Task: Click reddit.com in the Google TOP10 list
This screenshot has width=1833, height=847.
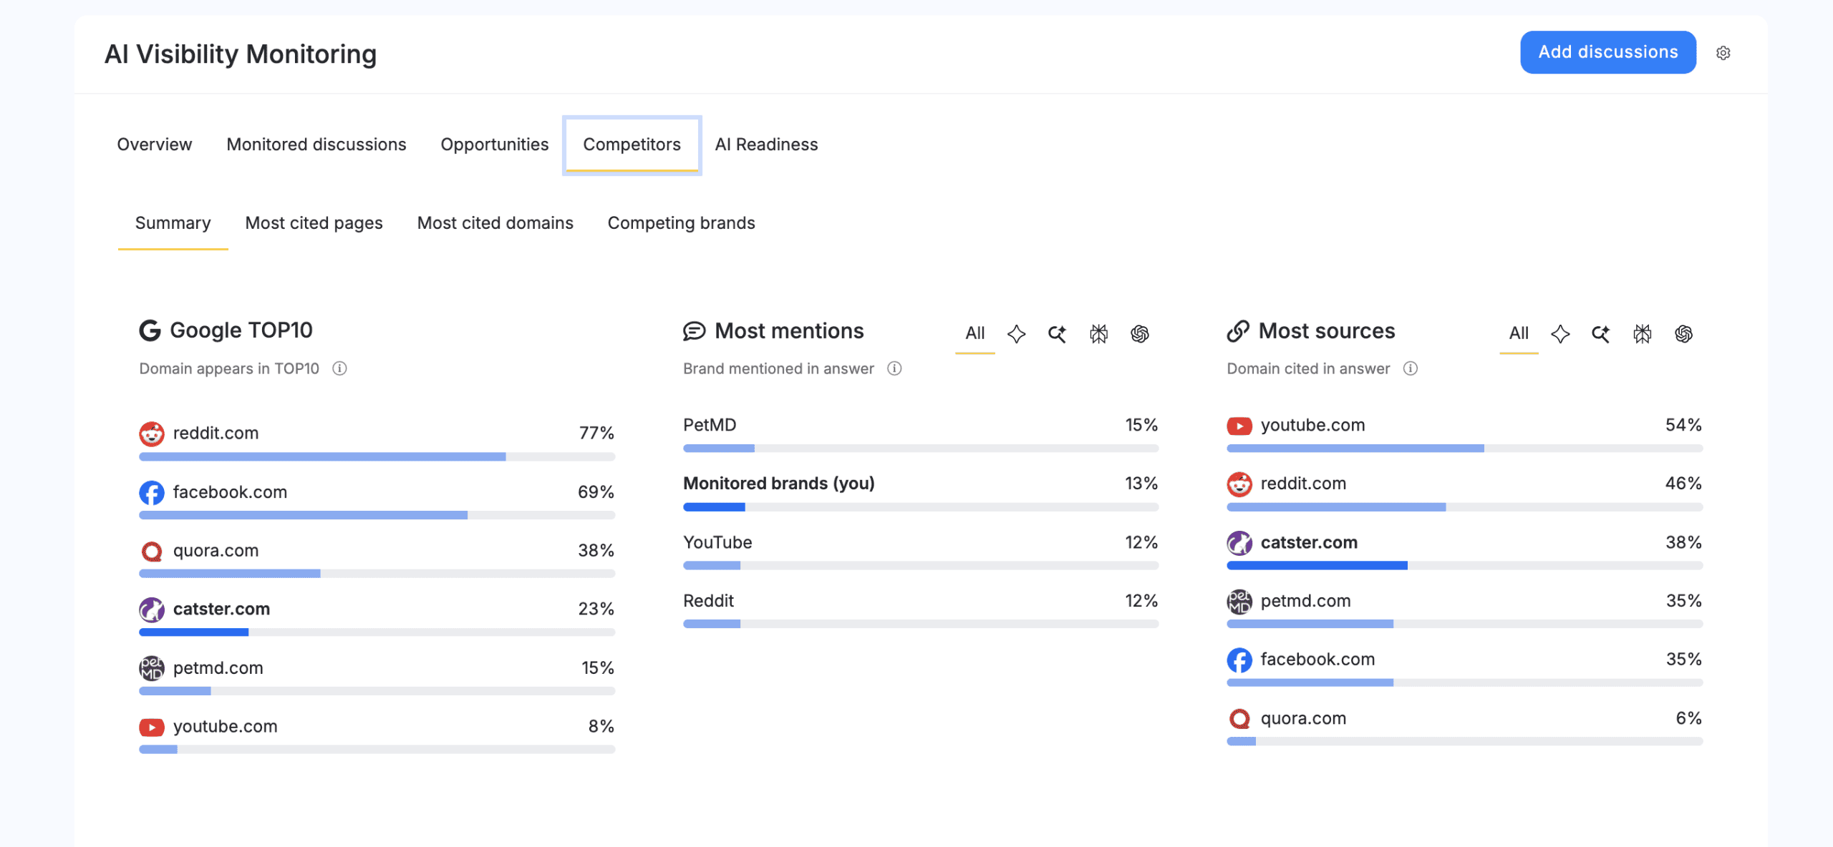Action: [x=216, y=434]
